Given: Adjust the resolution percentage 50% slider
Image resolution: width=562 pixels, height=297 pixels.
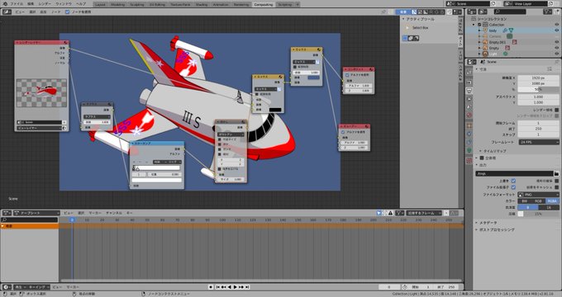Looking at the screenshot, I should click(x=538, y=89).
